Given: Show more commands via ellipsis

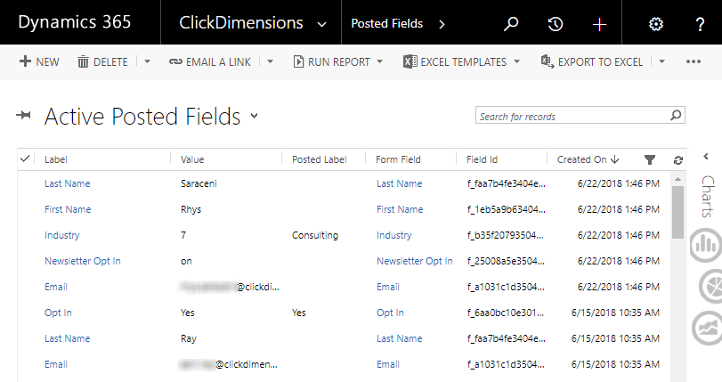Looking at the screenshot, I should (693, 61).
